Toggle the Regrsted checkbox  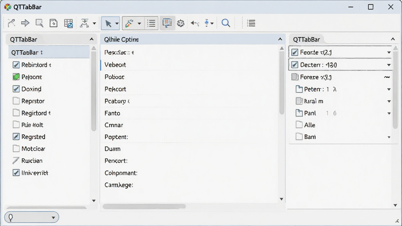16,137
